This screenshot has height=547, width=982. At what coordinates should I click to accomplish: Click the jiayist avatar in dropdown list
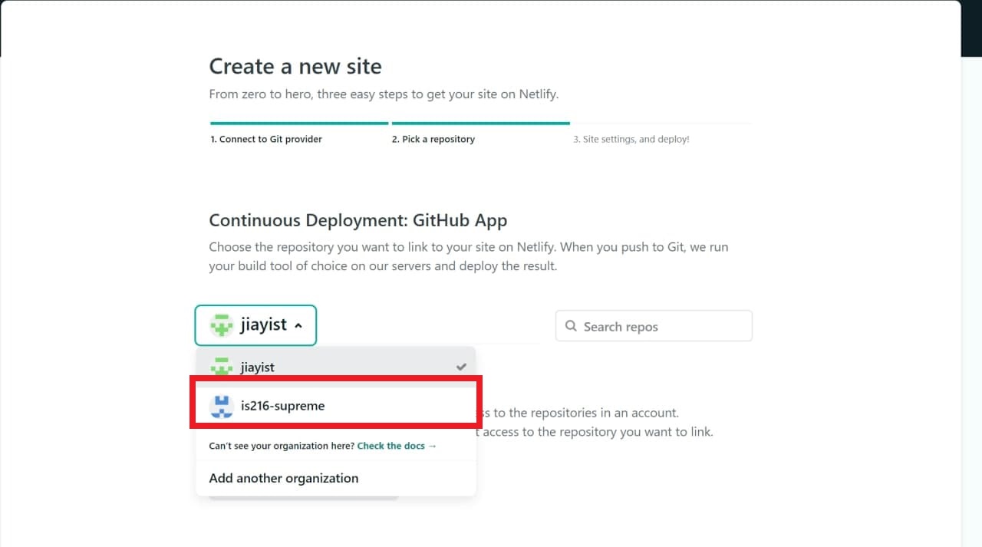[222, 367]
